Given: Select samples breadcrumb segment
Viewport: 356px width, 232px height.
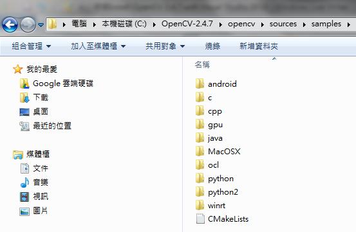Looking at the screenshot, I should click(x=326, y=24).
